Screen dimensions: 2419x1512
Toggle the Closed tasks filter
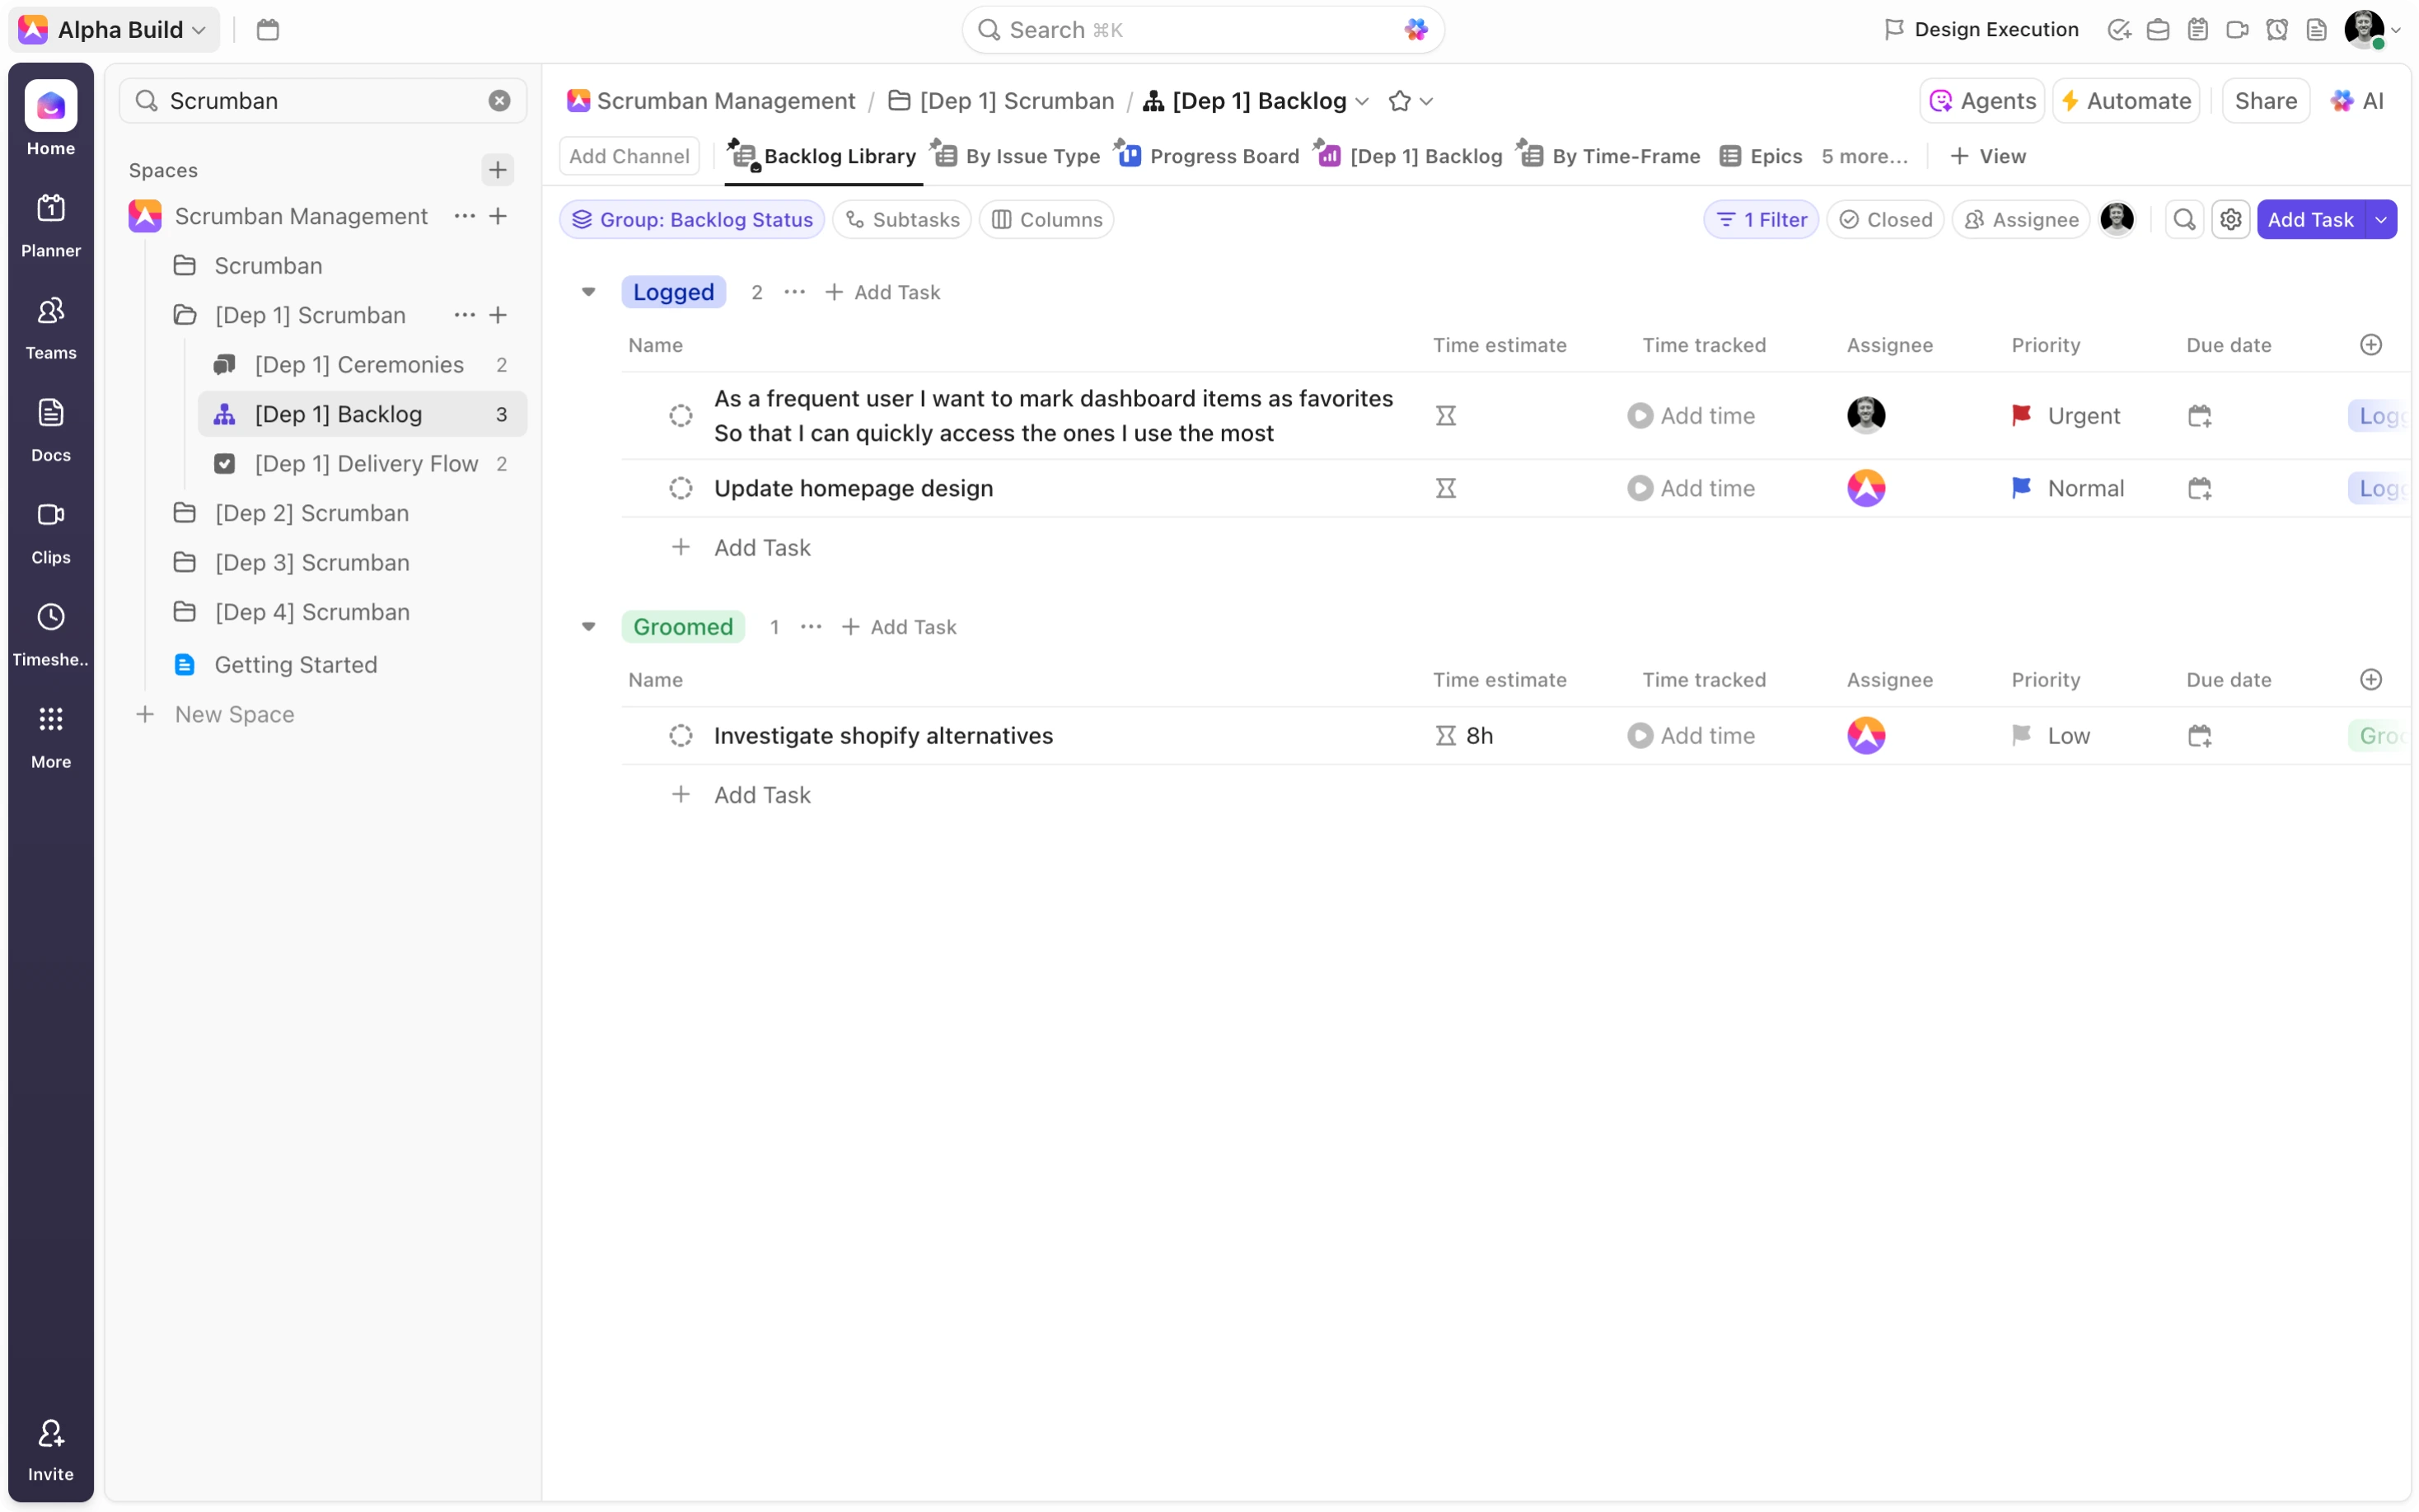1885,219
